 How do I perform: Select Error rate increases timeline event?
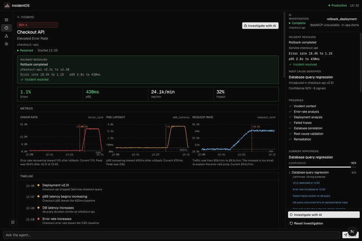[57, 219]
